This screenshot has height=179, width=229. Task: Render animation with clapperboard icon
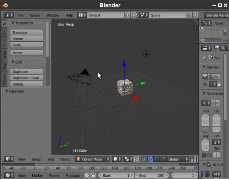211,76
